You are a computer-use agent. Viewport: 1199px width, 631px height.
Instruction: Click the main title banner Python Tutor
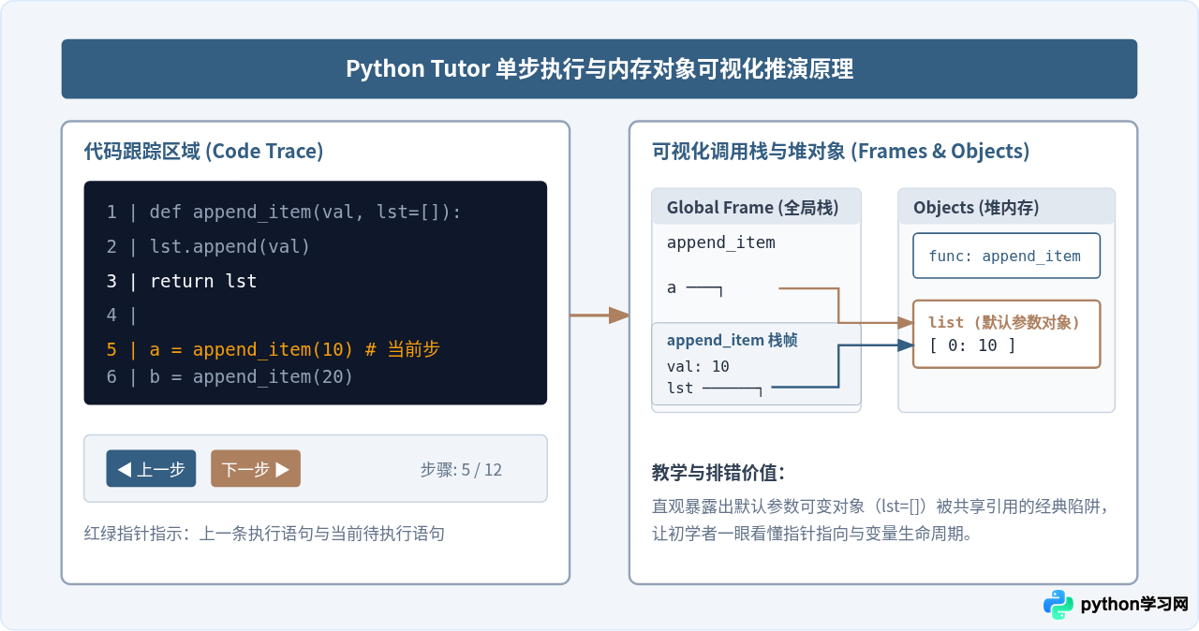[x=599, y=69]
